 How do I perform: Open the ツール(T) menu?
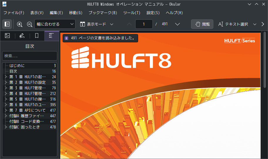132,13
